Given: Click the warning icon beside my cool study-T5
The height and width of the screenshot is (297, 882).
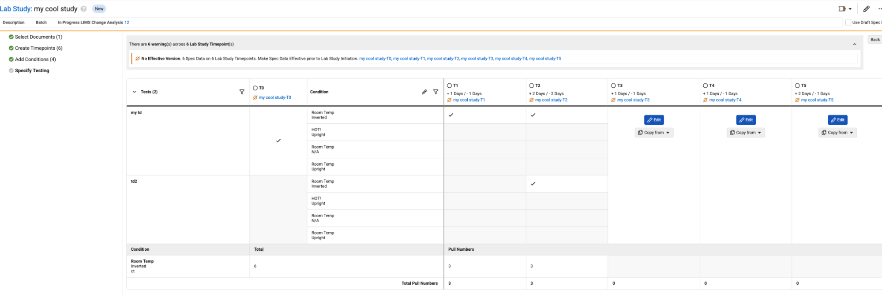Looking at the screenshot, I should pos(797,100).
